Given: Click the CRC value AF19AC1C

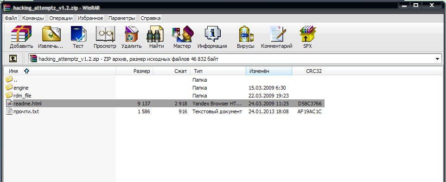Looking at the screenshot, I should click(310, 111).
